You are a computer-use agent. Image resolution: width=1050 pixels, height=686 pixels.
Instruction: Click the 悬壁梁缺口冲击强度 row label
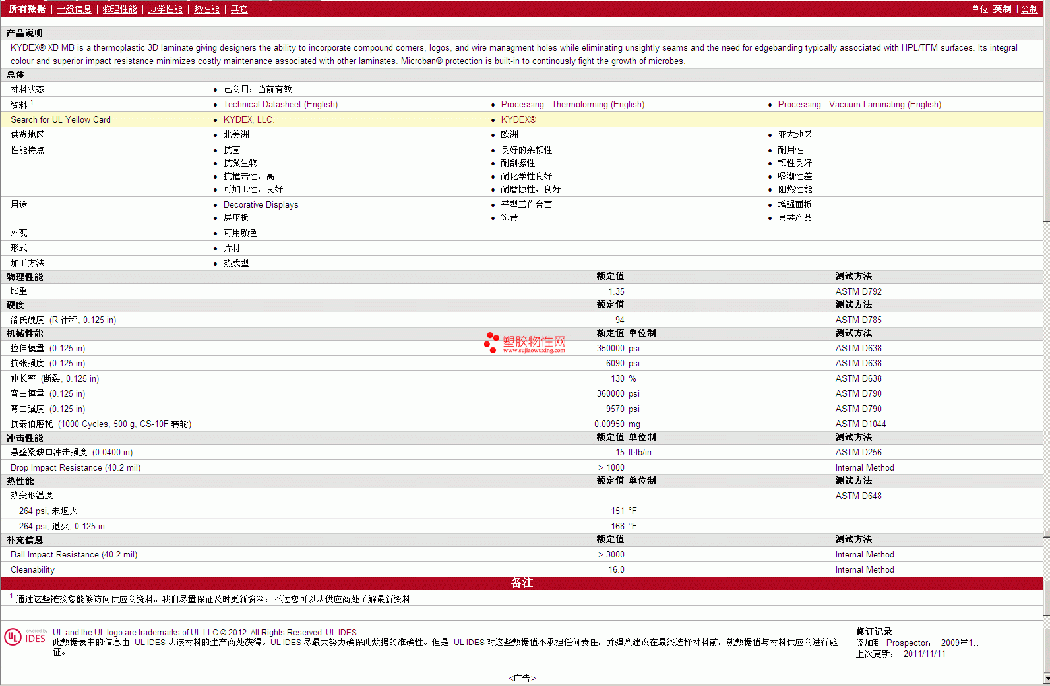[x=71, y=453]
